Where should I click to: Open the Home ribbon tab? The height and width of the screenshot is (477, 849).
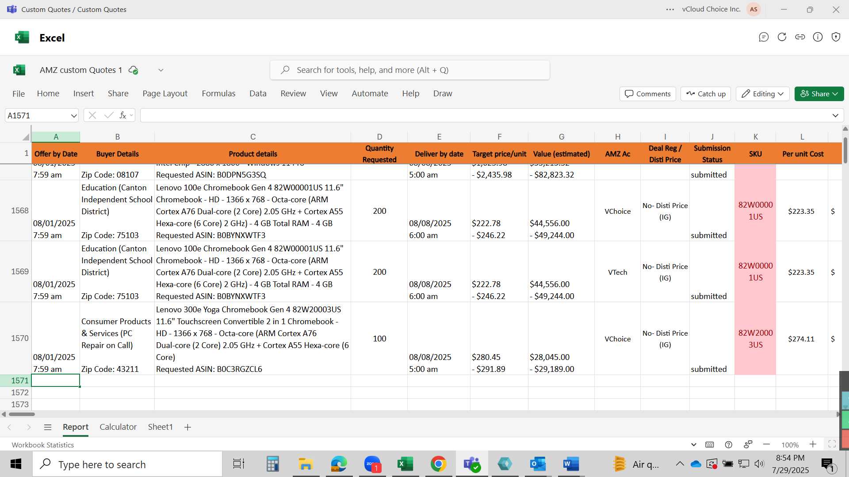48,94
